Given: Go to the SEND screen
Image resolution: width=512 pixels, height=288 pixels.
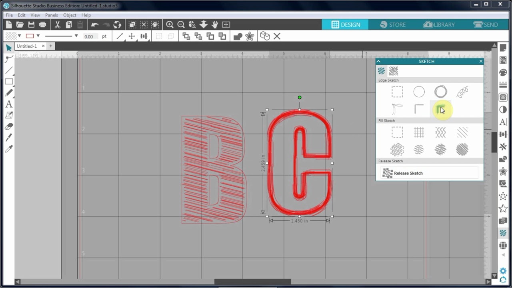Looking at the screenshot, I should 486,24.
